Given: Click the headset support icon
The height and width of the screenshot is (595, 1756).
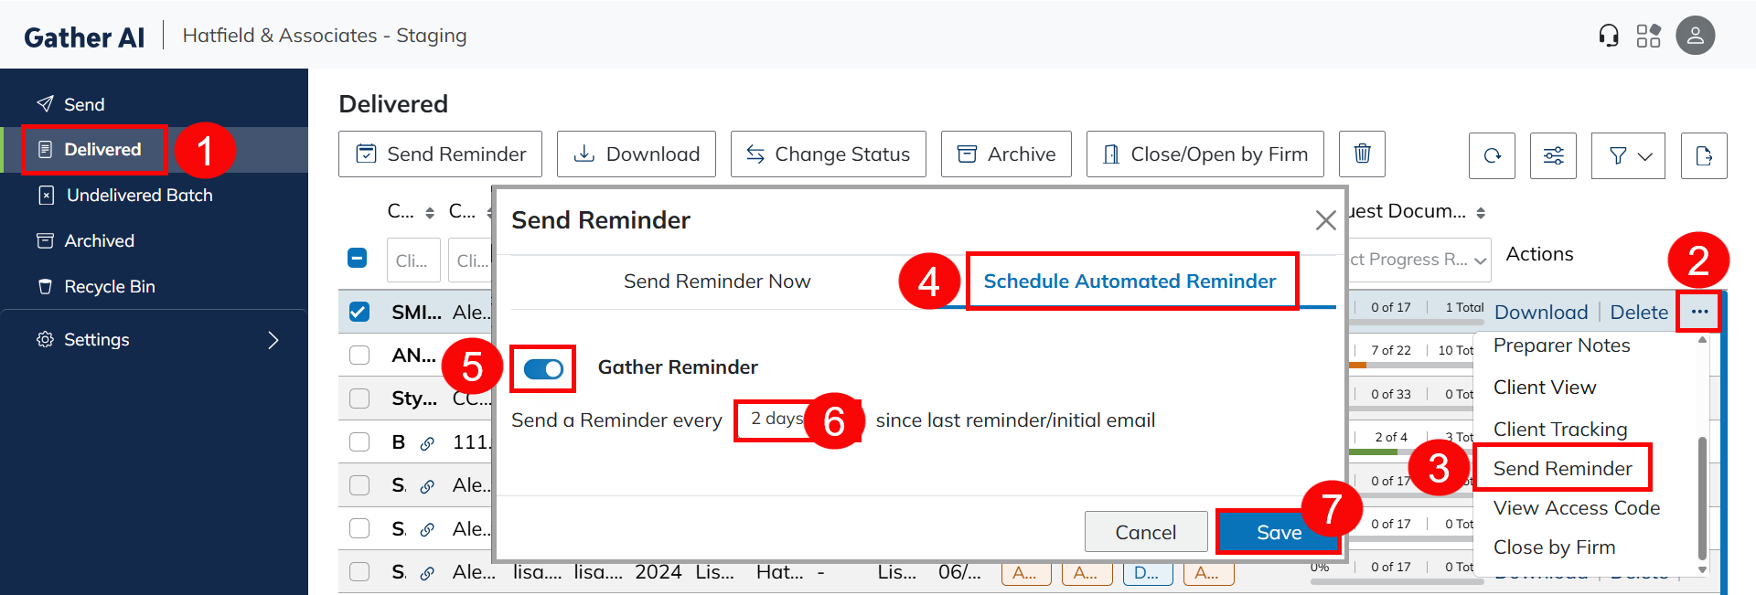Looking at the screenshot, I should click(1609, 36).
